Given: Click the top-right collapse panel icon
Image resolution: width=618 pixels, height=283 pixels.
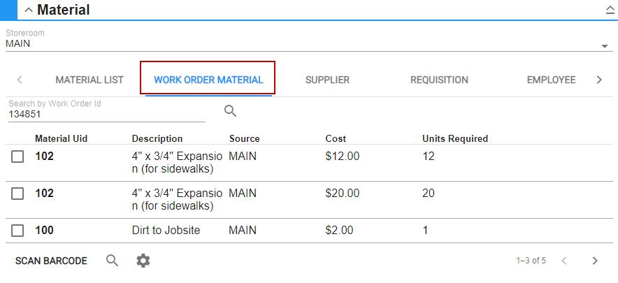Looking at the screenshot, I should pos(609,10).
